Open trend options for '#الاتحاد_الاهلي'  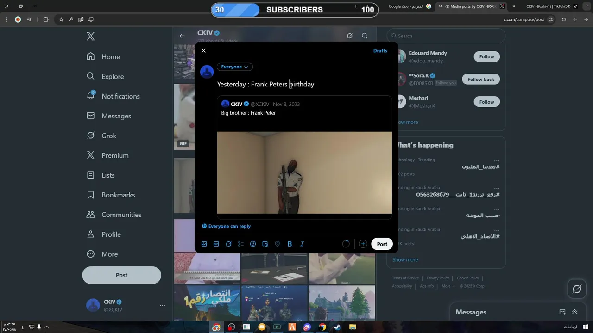pos(497,229)
